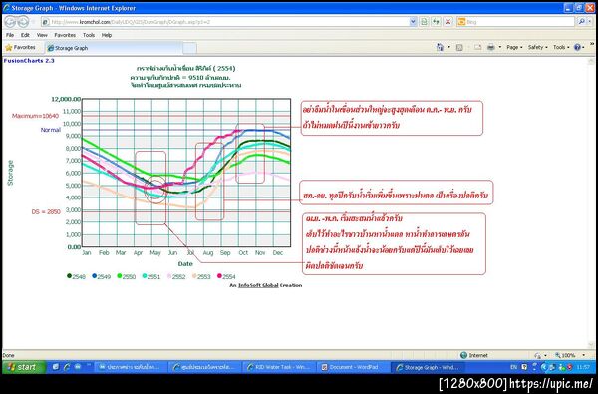Click the InfoSoft Global link
This screenshot has height=394, width=598.
[258, 285]
